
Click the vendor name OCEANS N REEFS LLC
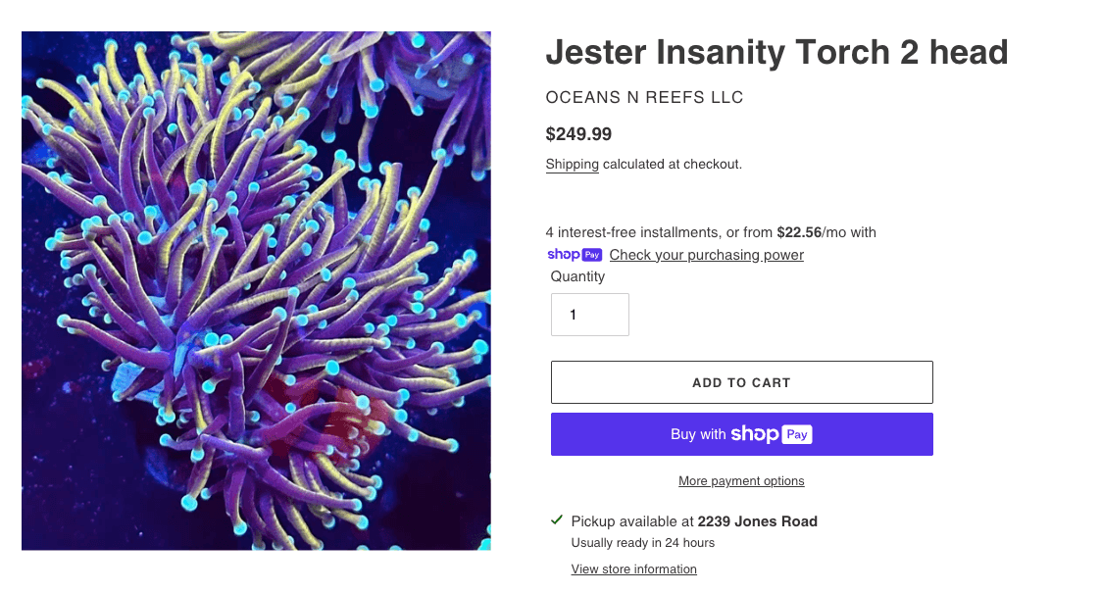[x=644, y=97]
